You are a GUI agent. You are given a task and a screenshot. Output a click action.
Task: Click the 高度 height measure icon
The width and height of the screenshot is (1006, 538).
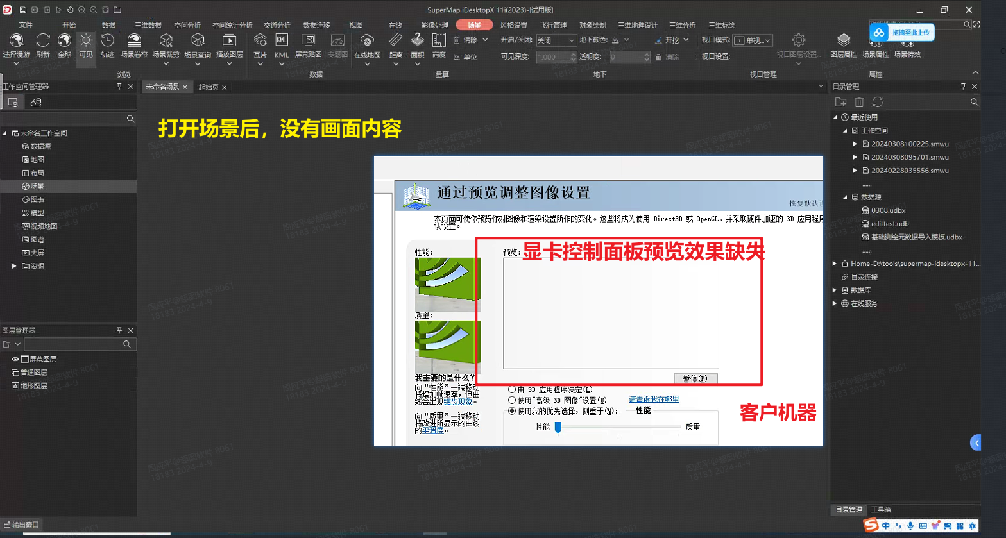point(439,40)
